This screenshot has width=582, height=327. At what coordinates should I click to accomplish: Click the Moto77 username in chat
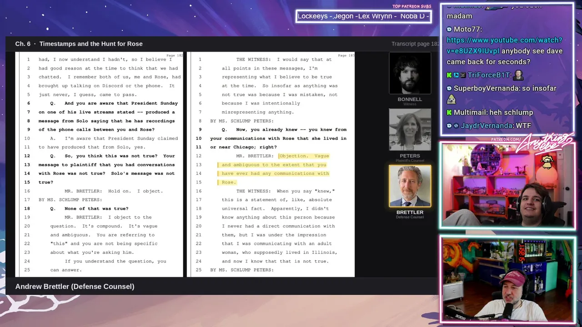[467, 29]
